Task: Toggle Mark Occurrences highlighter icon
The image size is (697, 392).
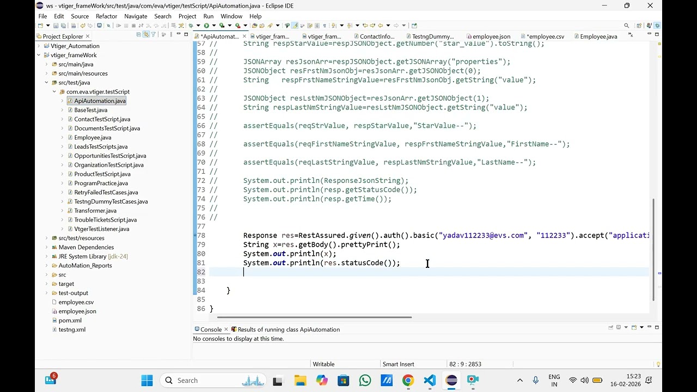Action: (295, 26)
